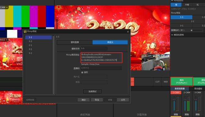Click the bottom-left 2020 banner thumbnail
This screenshot has height=117, width=205.
point(11,97)
